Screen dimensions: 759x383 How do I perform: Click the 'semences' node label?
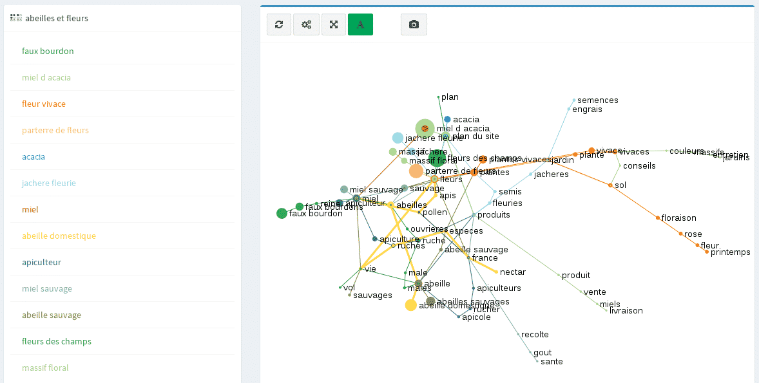[598, 100]
